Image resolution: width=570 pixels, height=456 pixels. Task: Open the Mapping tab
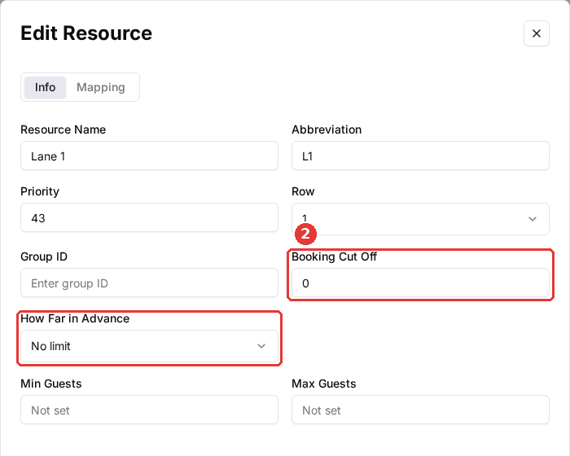pos(101,87)
